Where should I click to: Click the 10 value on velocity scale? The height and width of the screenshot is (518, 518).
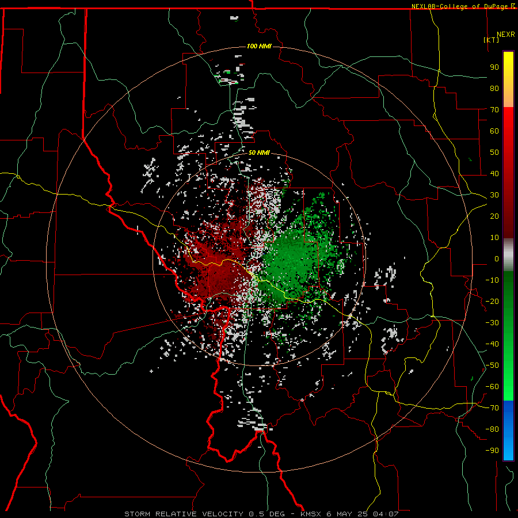point(494,238)
